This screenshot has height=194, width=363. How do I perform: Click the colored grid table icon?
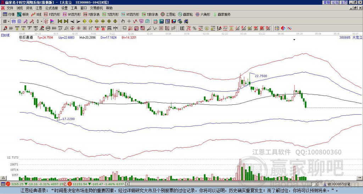(x=277, y=28)
